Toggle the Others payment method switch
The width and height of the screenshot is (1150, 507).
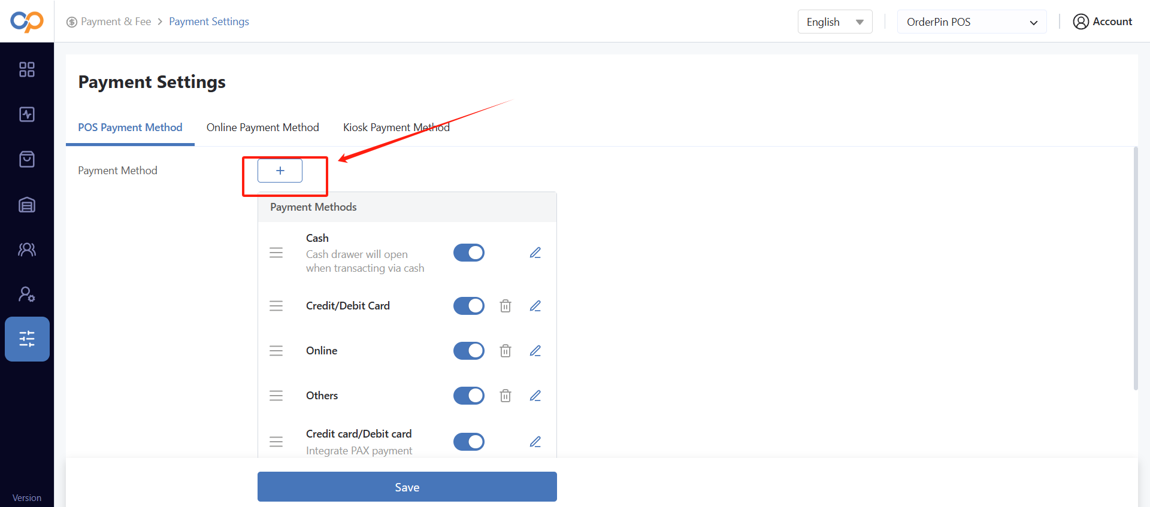[469, 396]
